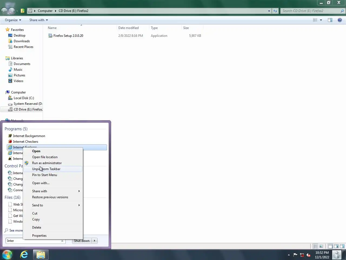Image resolution: width=346 pixels, height=260 pixels.
Task: Click Computer in the address bar breadcrumb
Action: [x=45, y=11]
